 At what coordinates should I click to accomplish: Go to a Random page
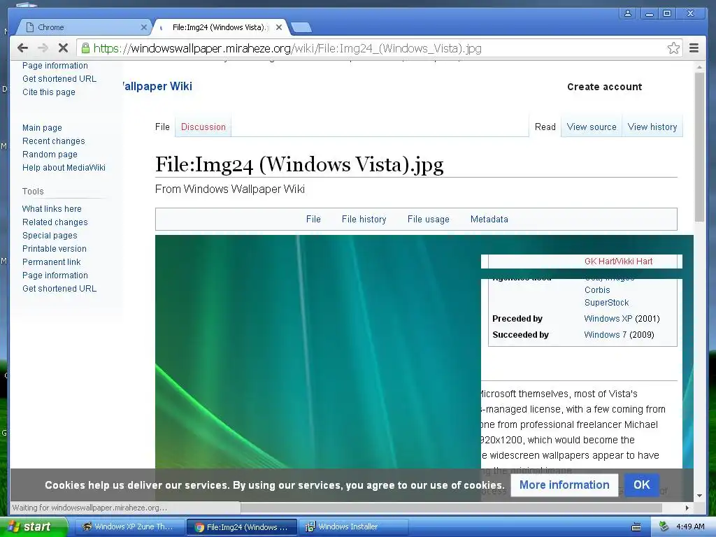click(x=50, y=155)
